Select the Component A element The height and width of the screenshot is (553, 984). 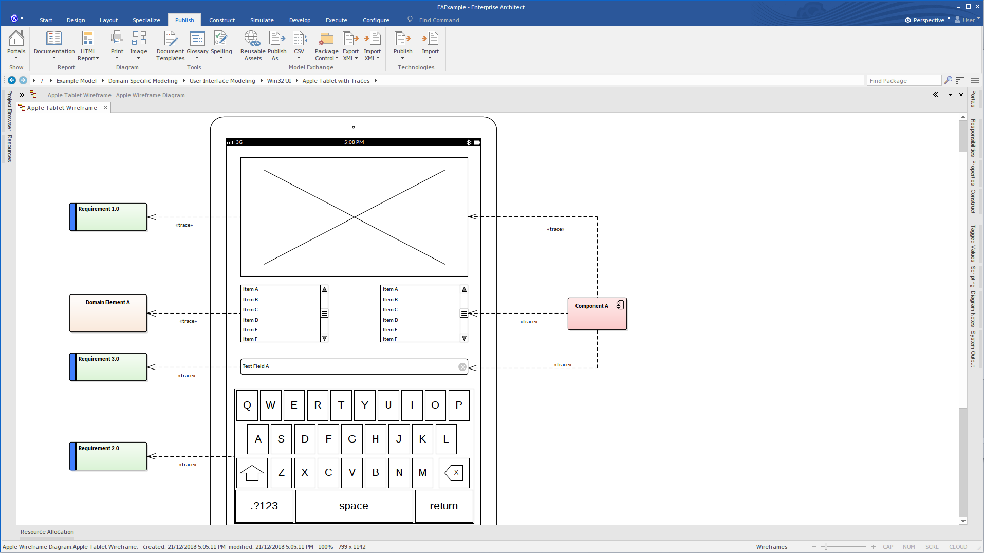597,314
